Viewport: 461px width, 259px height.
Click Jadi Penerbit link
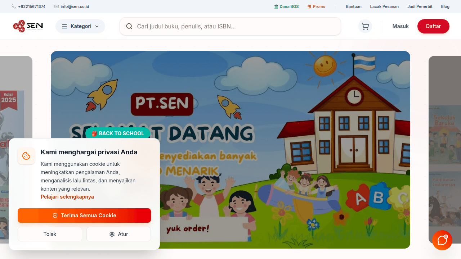420,6
